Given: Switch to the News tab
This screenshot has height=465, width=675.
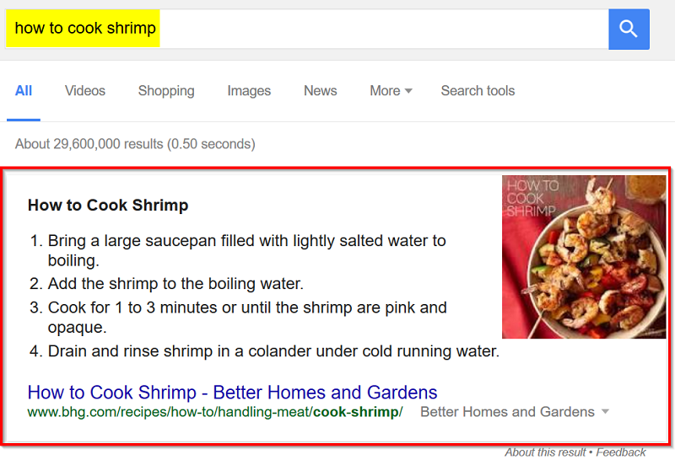Looking at the screenshot, I should coord(321,91).
